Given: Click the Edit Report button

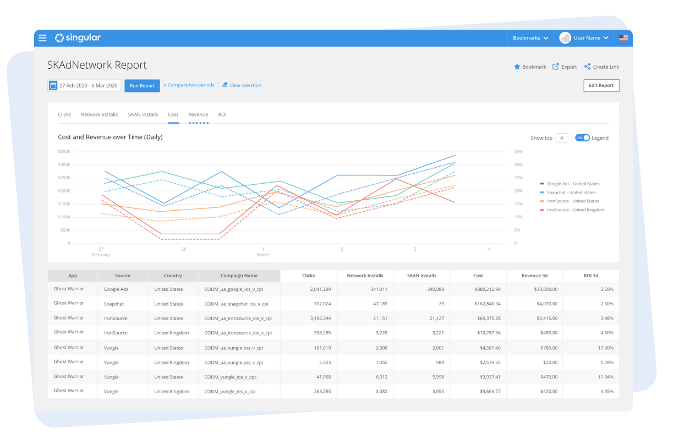Looking at the screenshot, I should pyautogui.click(x=601, y=86).
